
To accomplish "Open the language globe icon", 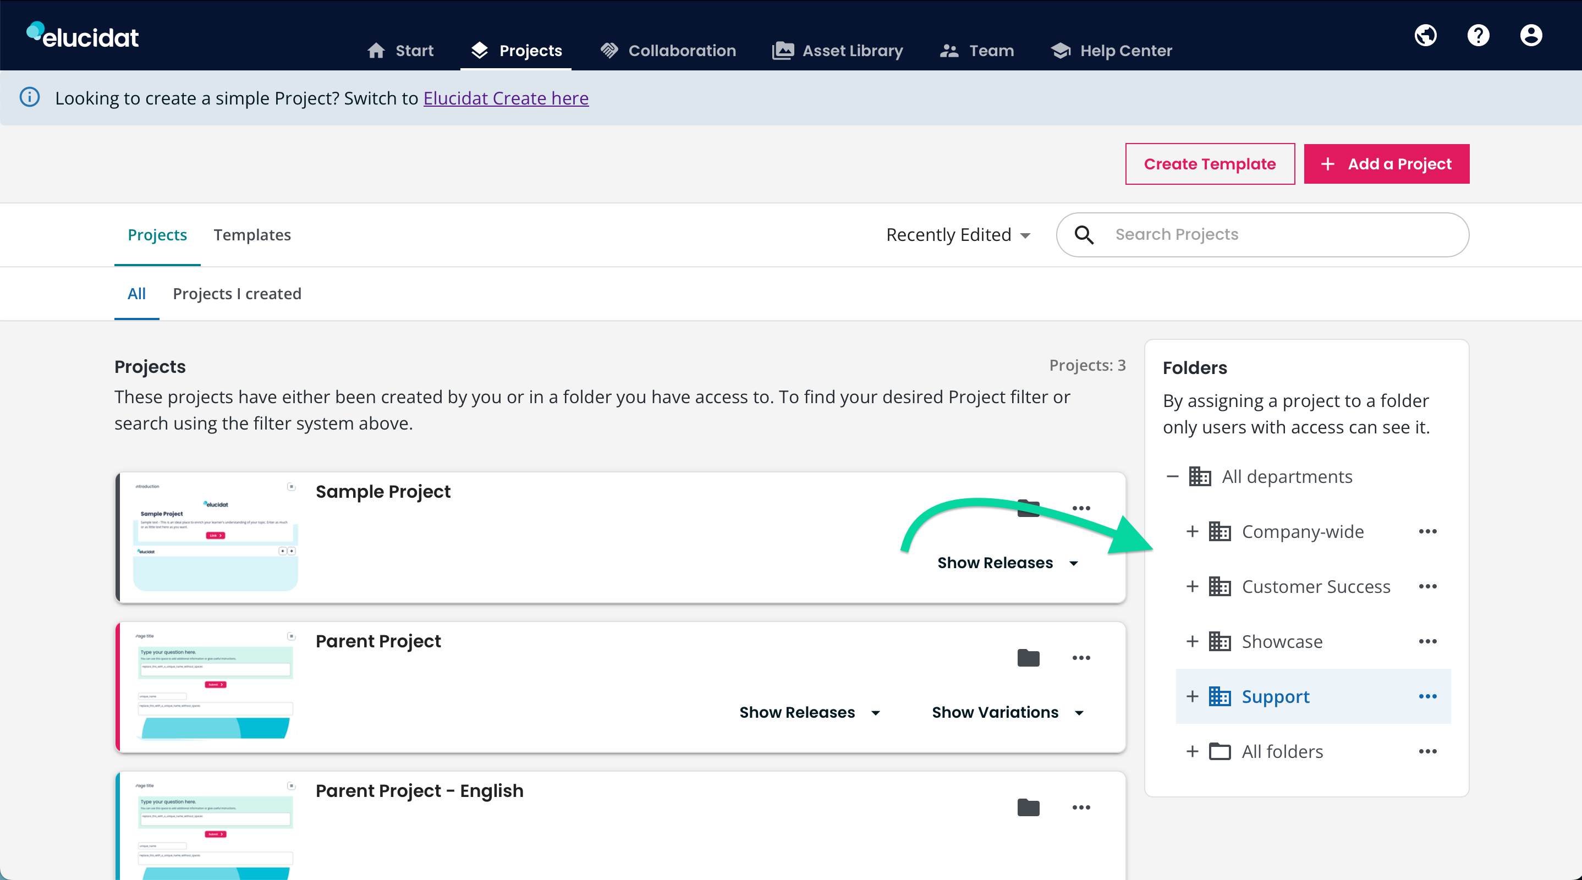I will pos(1425,35).
